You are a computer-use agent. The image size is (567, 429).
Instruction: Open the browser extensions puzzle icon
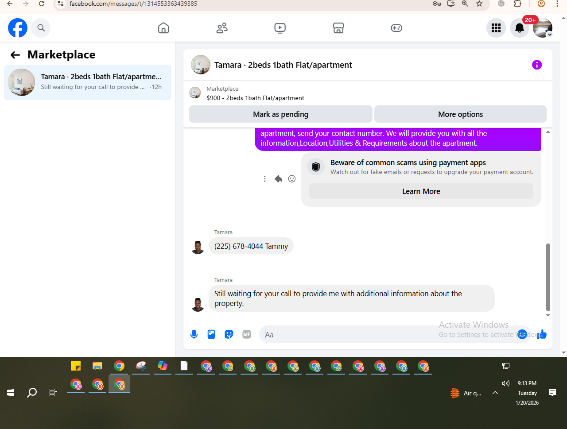click(x=518, y=4)
